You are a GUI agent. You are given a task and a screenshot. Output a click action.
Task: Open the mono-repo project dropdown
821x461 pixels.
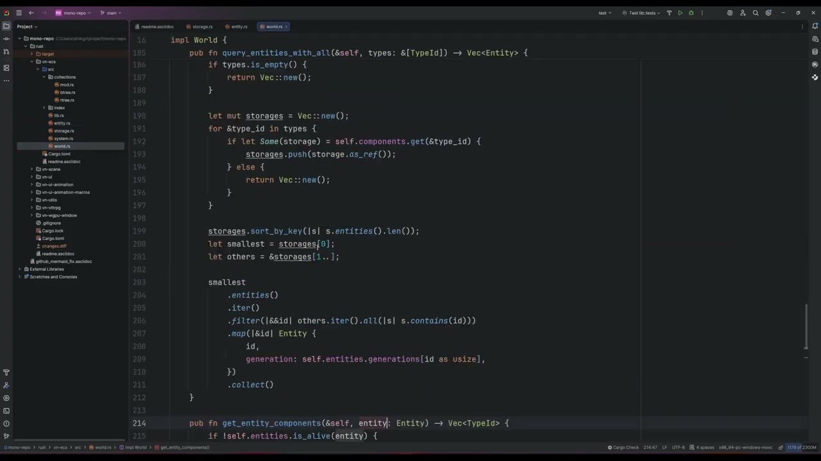pyautogui.click(x=73, y=13)
